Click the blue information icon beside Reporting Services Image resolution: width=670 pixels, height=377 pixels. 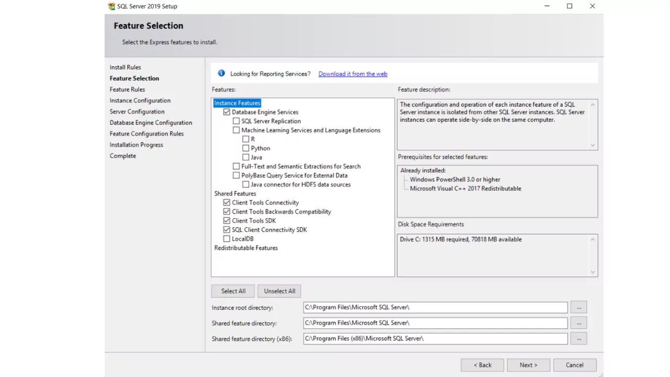(221, 73)
